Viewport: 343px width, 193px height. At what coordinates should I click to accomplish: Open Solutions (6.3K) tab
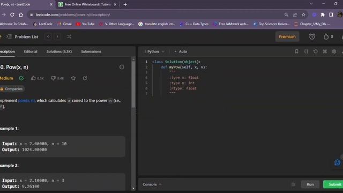(x=59, y=51)
